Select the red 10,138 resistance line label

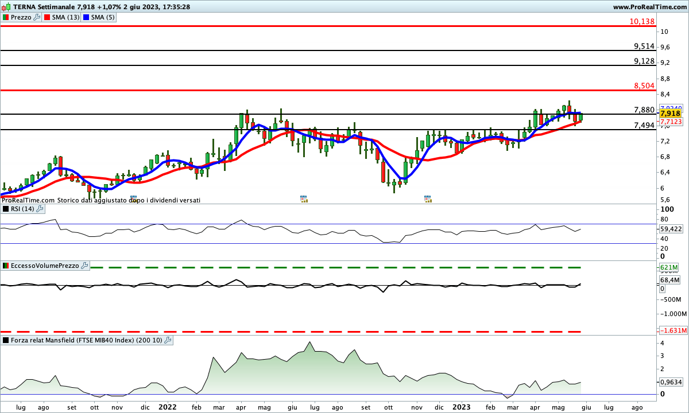[x=642, y=21]
